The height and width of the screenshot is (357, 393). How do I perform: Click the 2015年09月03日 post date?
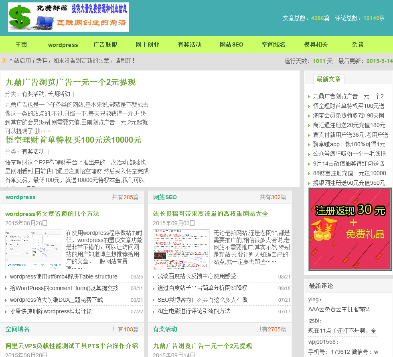click(x=174, y=223)
